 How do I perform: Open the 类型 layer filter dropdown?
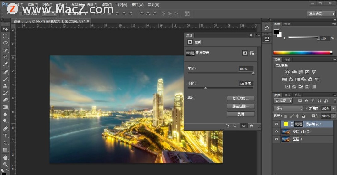pos(283,101)
